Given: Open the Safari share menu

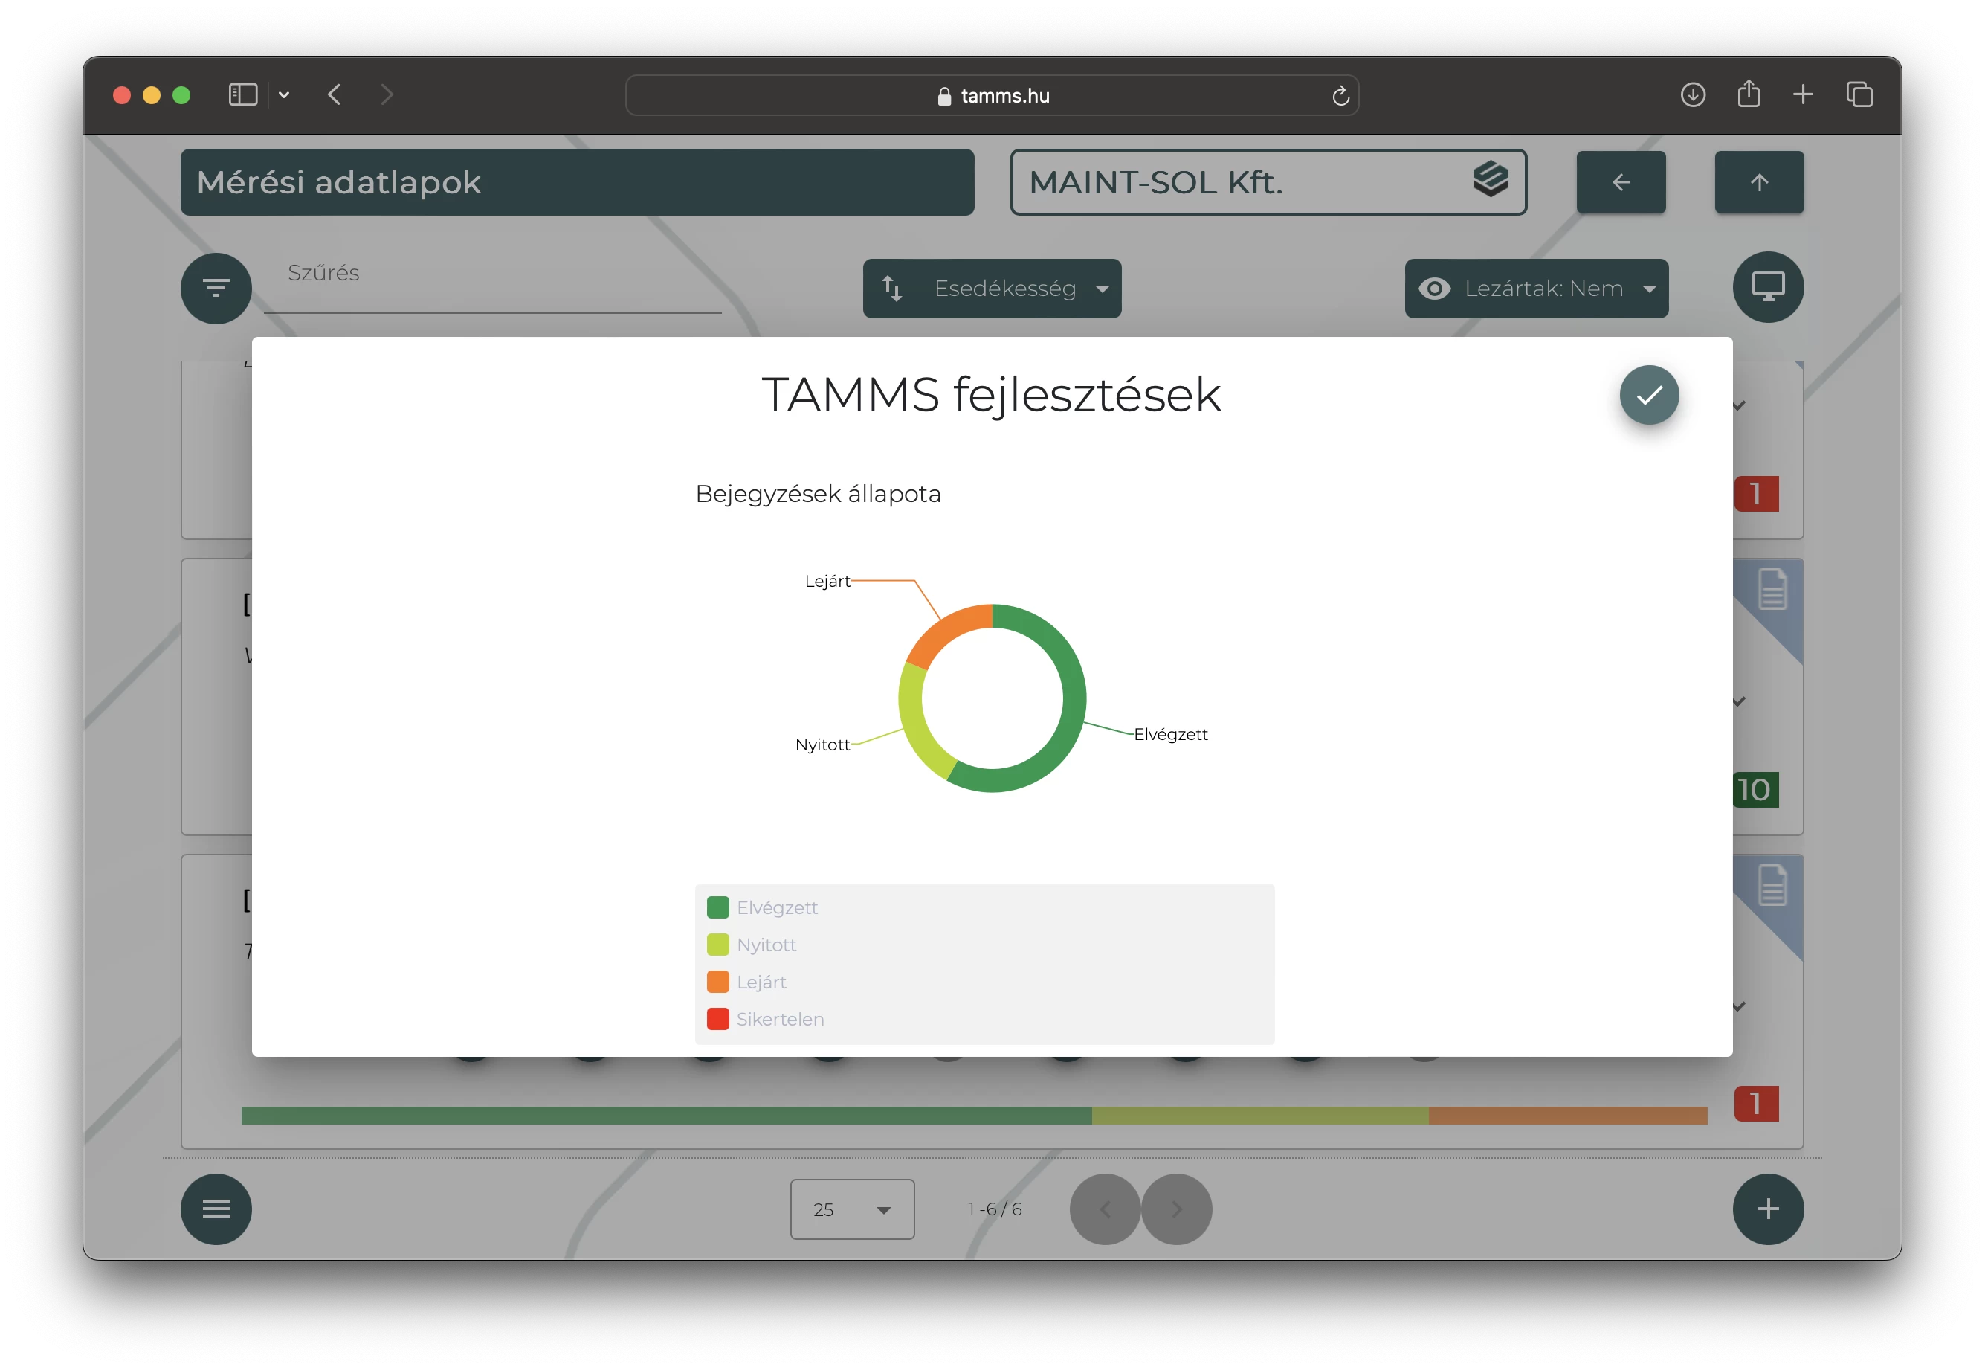Looking at the screenshot, I should pyautogui.click(x=1749, y=93).
